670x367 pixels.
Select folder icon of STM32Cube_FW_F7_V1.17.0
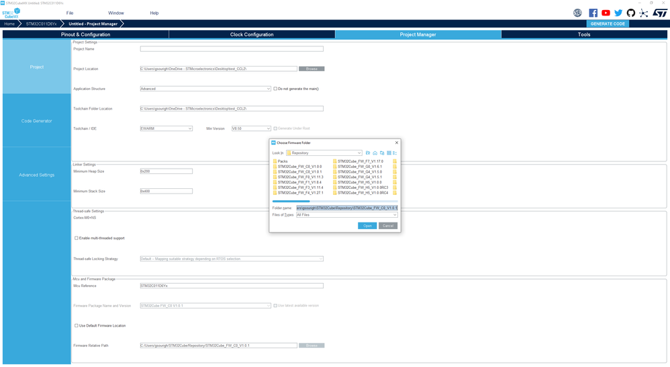(x=335, y=161)
